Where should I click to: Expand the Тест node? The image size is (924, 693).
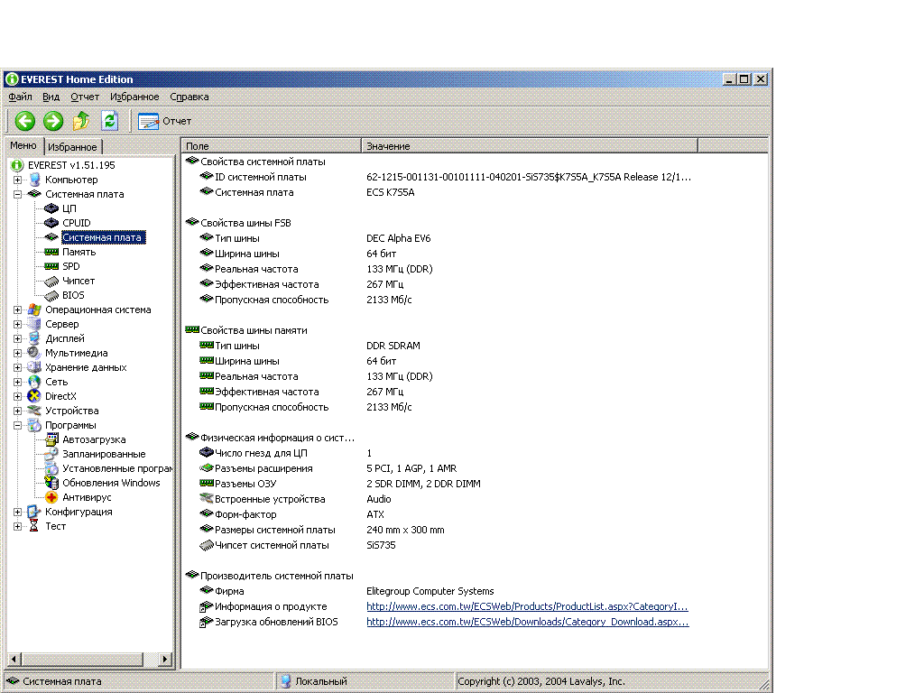pyautogui.click(x=18, y=526)
